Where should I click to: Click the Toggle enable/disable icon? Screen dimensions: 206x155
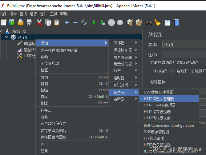[x=84, y=22]
